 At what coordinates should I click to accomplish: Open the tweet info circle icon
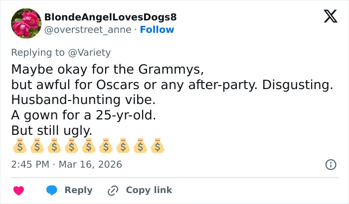330,164
